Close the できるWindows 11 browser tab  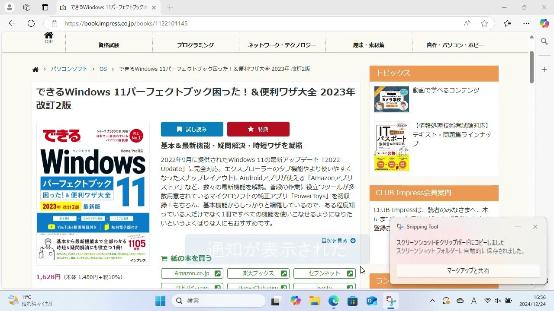154,7
